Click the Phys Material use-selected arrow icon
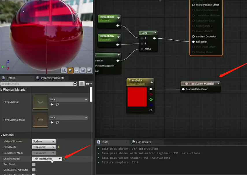The width and height of the screenshot is (247, 175). click(52, 104)
